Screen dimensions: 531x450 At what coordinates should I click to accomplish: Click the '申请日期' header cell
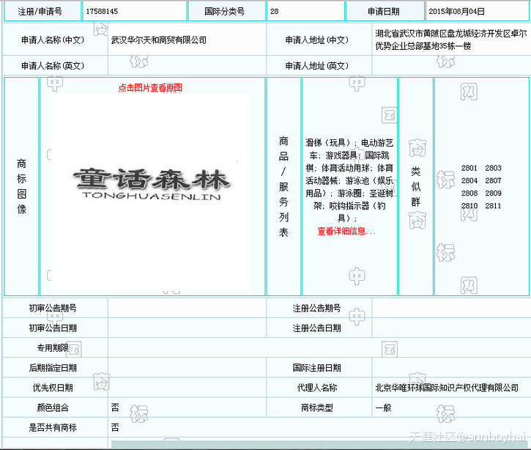[x=385, y=11]
